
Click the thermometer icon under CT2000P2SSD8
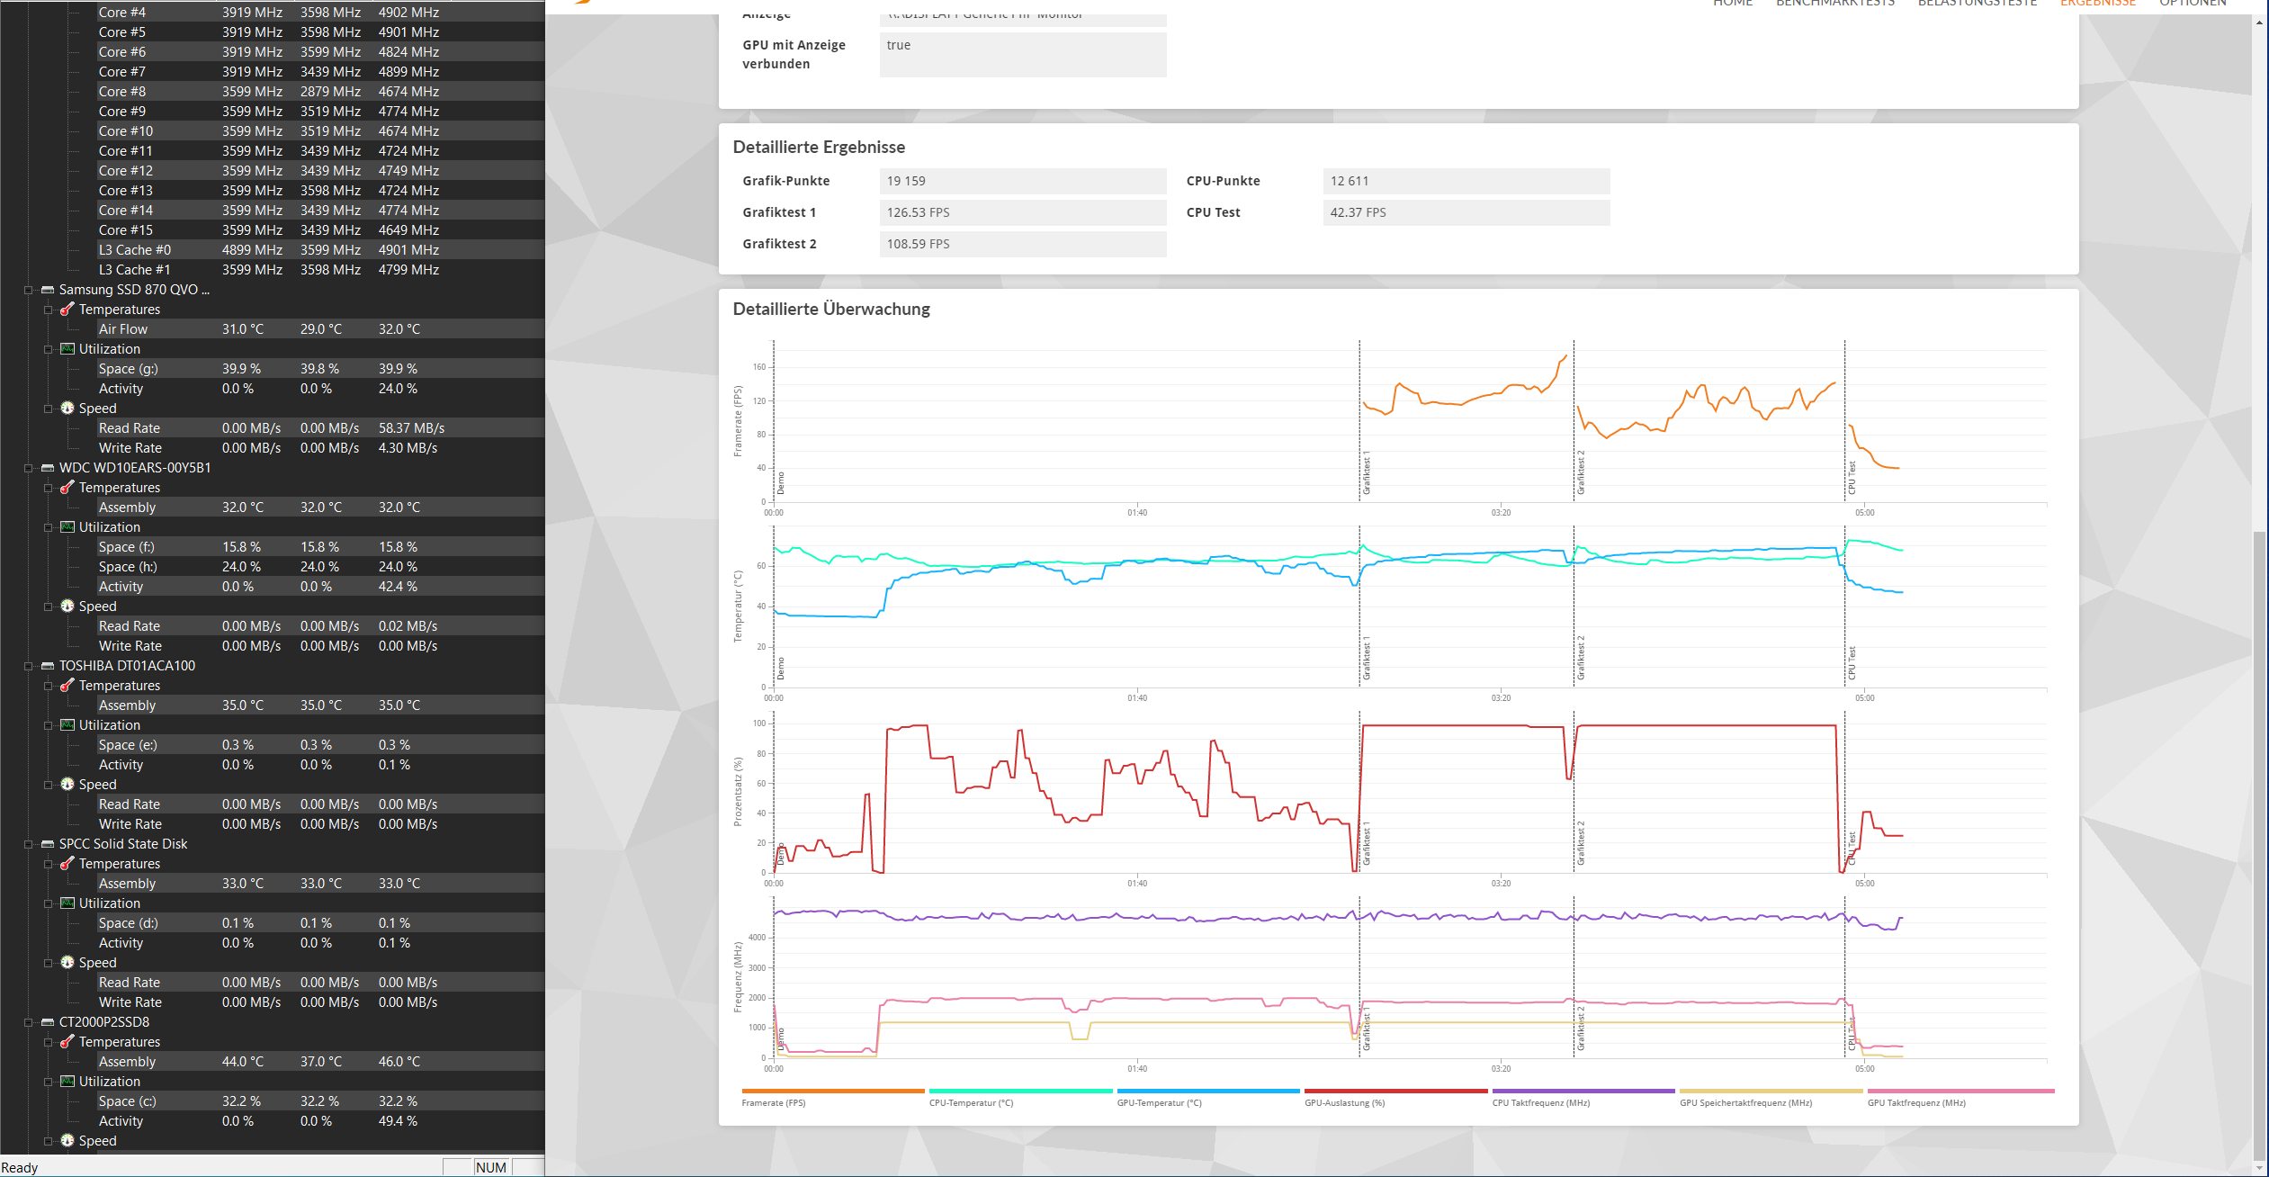pyautogui.click(x=67, y=1042)
